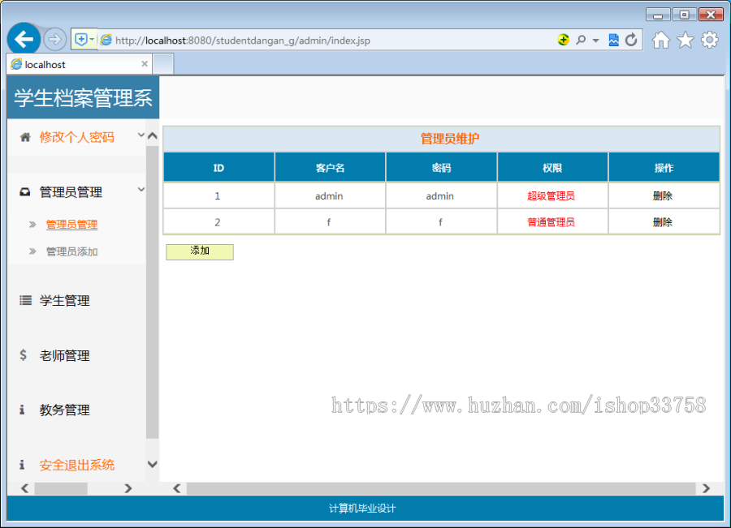Click the 计算机毕业设计 footer text
This screenshot has width=731, height=528.
click(362, 509)
